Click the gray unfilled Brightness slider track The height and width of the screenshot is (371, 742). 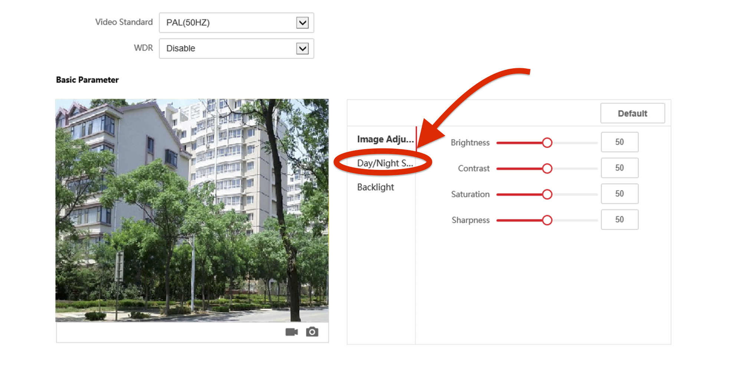575,143
